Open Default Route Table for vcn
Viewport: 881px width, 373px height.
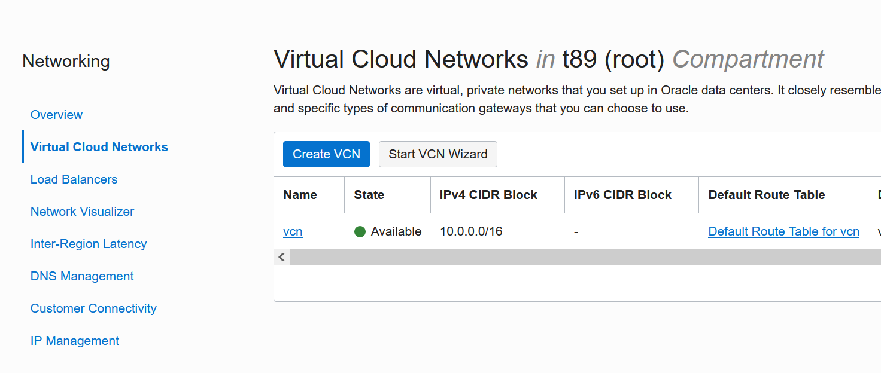coord(783,232)
